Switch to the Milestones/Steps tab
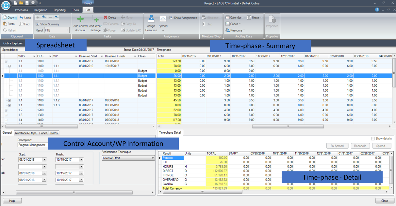The width and height of the screenshot is (396, 206). pos(26,133)
